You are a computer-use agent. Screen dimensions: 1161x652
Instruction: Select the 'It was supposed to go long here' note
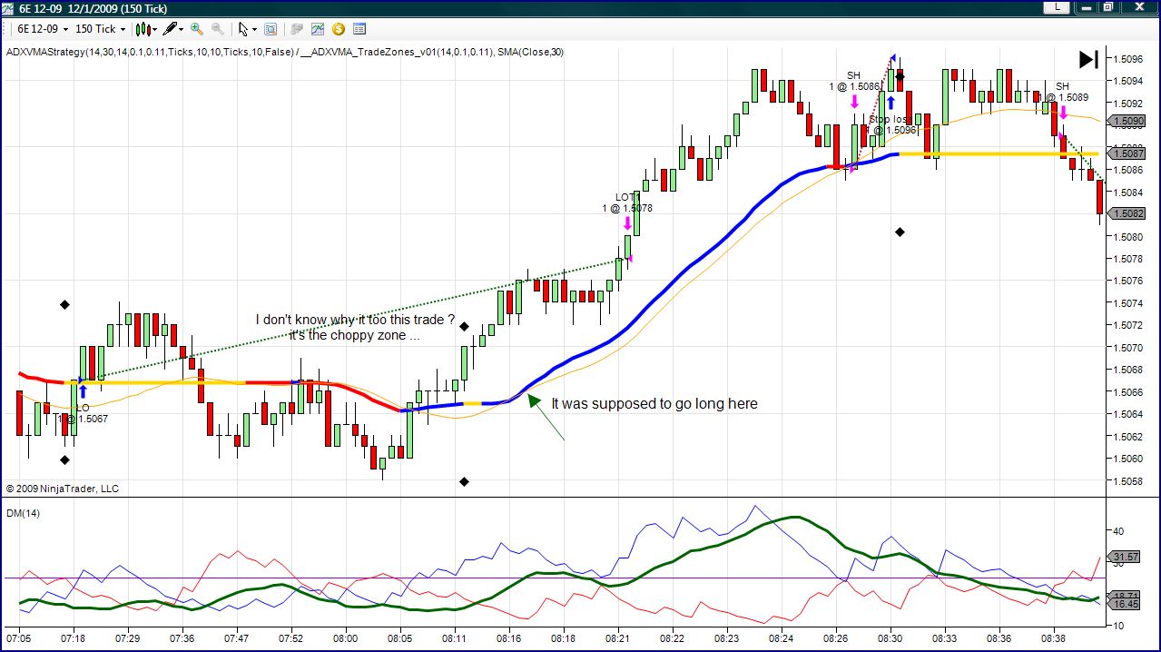(x=654, y=403)
